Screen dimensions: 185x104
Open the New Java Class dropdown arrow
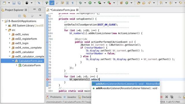pos(131,3)
